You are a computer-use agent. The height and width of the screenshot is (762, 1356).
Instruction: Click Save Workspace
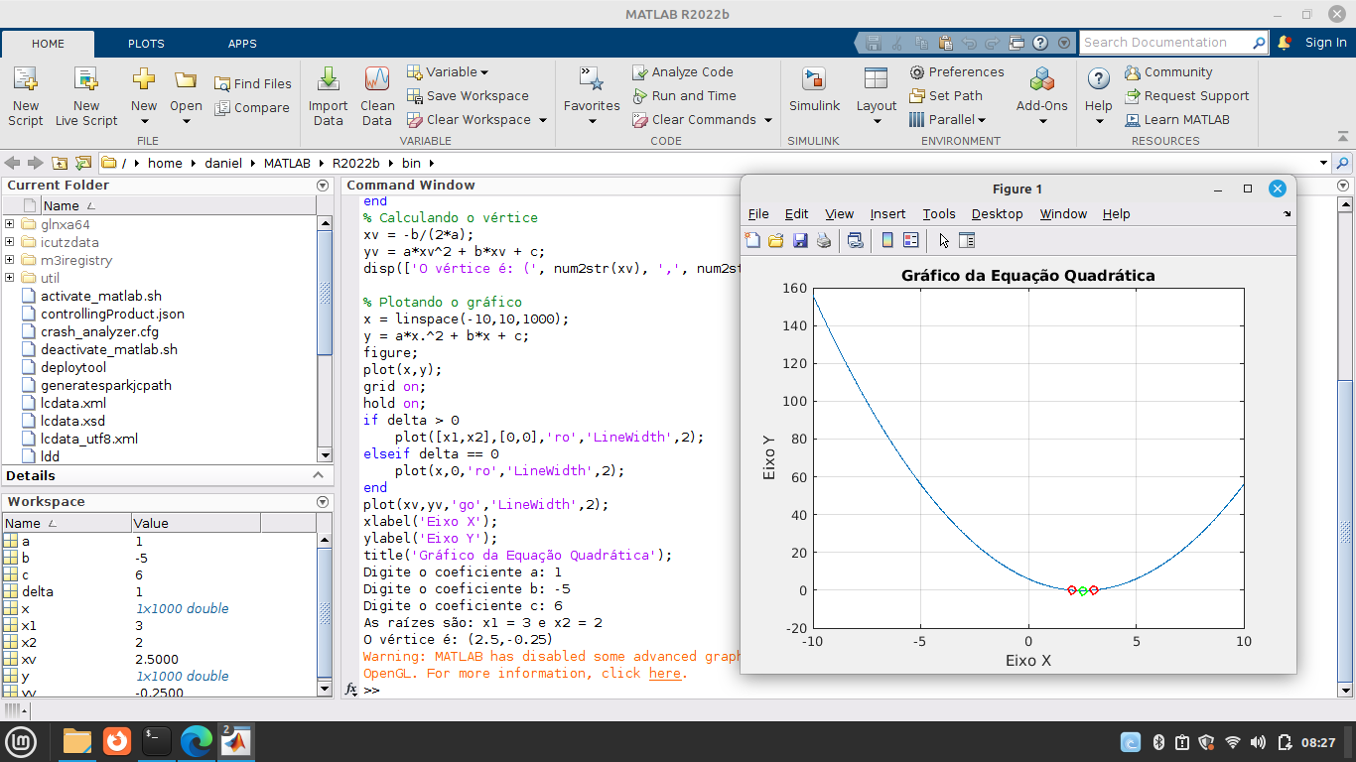(x=468, y=95)
